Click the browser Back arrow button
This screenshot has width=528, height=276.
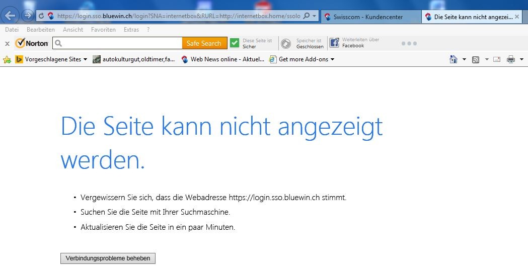point(11,16)
